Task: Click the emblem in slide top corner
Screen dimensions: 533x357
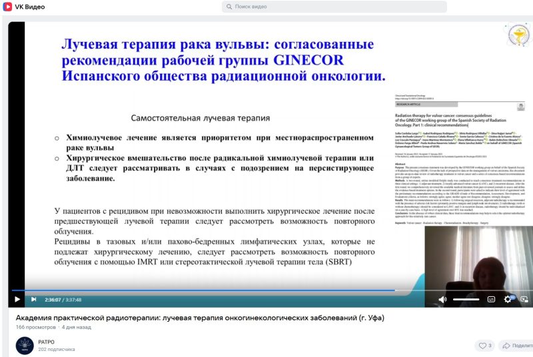Action: click(516, 42)
